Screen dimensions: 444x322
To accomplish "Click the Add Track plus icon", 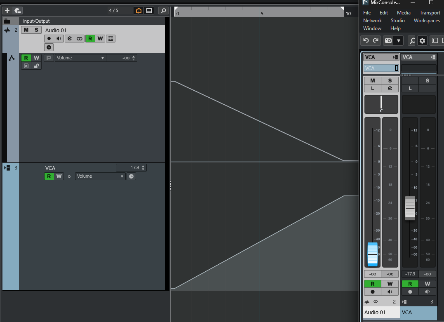I will [x=7, y=10].
